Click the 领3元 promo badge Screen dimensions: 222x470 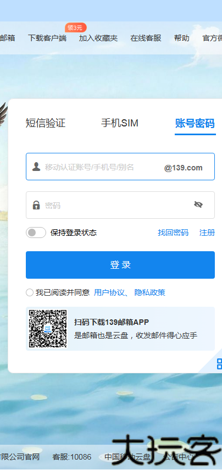click(75, 27)
